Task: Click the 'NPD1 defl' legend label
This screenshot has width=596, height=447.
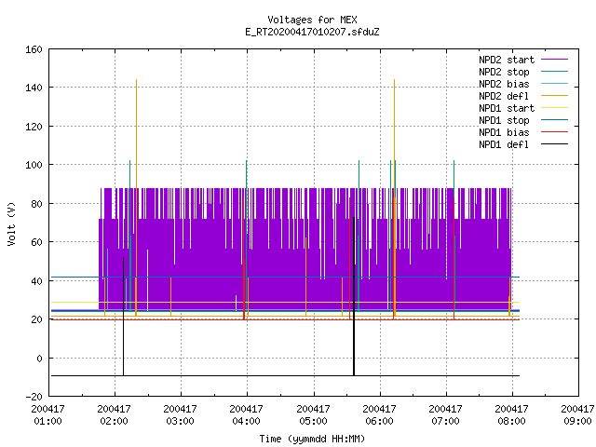Action: [504, 144]
